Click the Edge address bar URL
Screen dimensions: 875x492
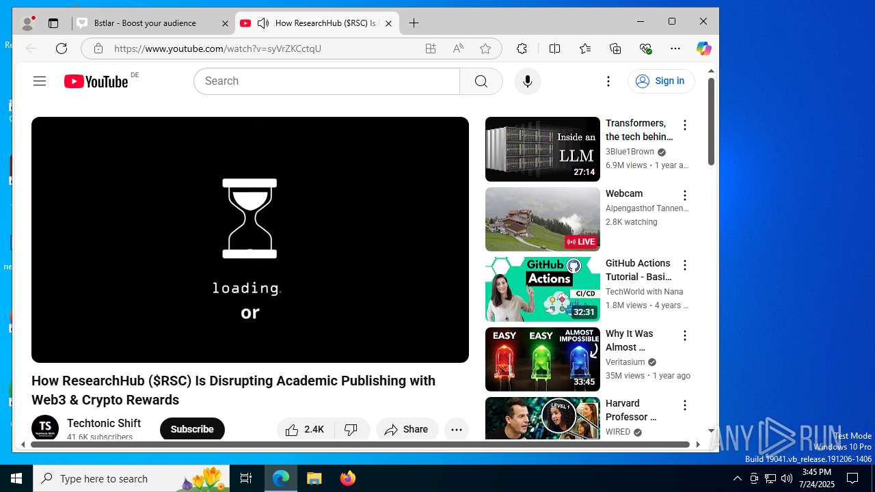click(217, 49)
